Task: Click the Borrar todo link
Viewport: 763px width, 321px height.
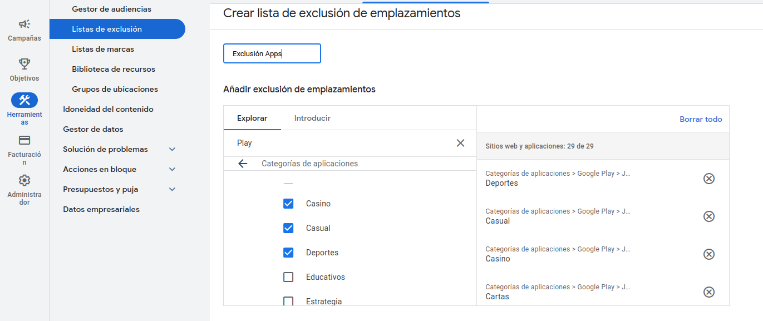Action: click(x=701, y=119)
